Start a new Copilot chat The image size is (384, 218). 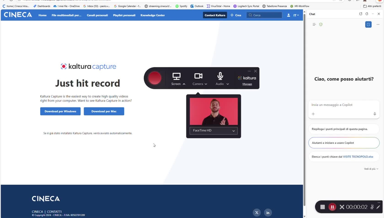coord(368,24)
